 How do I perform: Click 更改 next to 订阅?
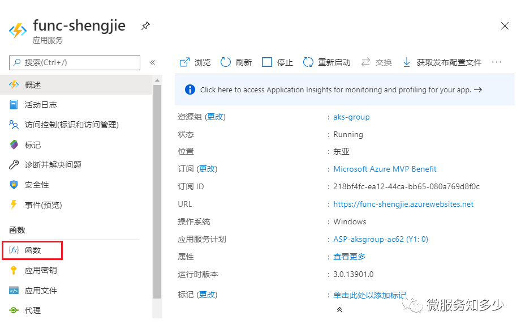pyautogui.click(x=207, y=169)
